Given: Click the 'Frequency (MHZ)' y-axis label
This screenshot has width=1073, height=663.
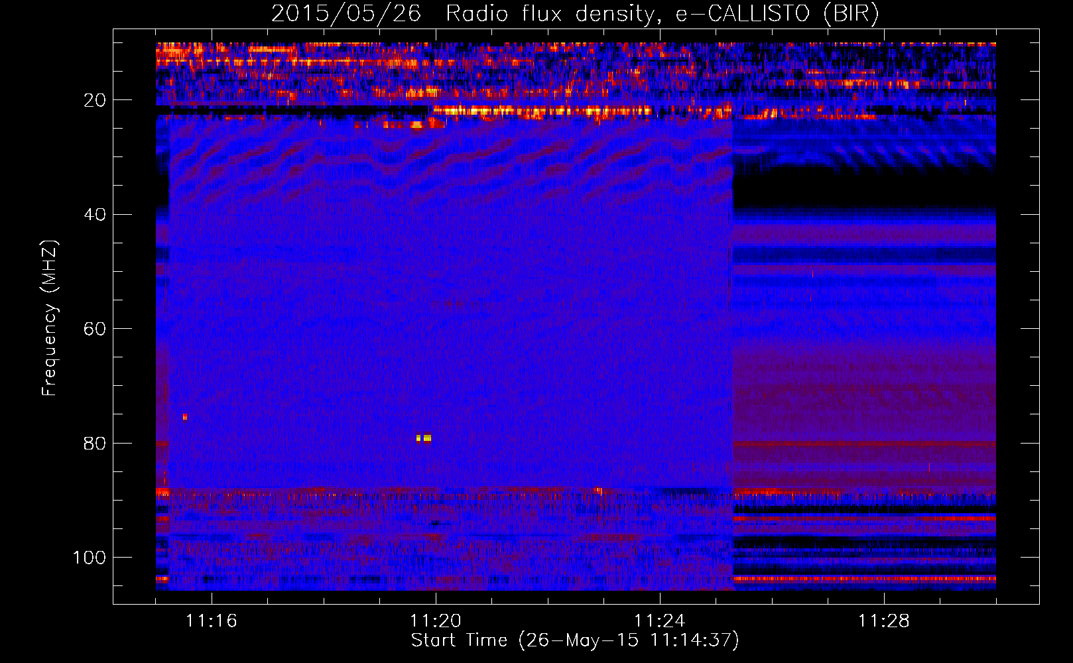Looking at the screenshot, I should pyautogui.click(x=50, y=318).
